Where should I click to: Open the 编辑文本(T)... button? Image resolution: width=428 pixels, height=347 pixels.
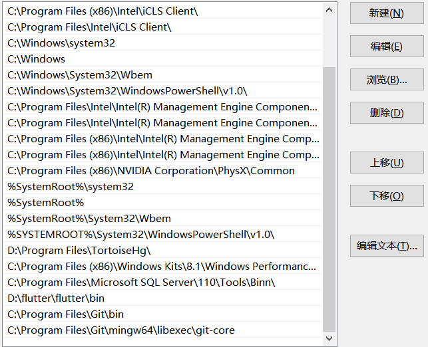(x=387, y=246)
